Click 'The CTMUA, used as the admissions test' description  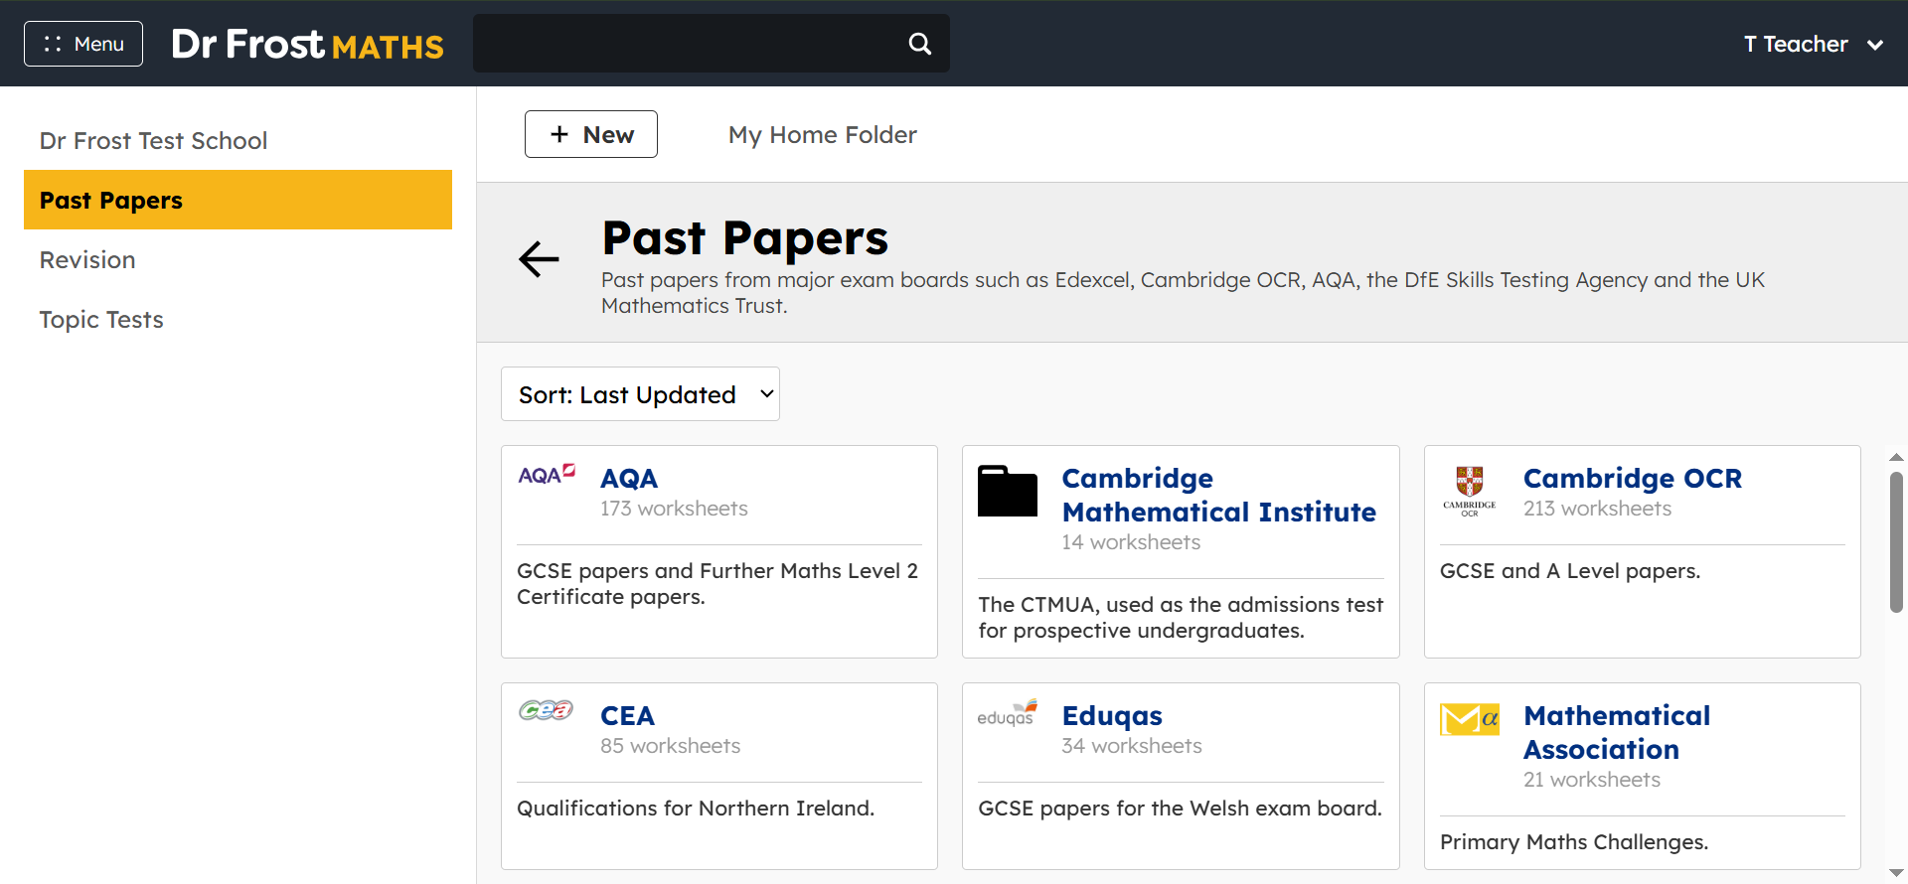(x=1181, y=618)
